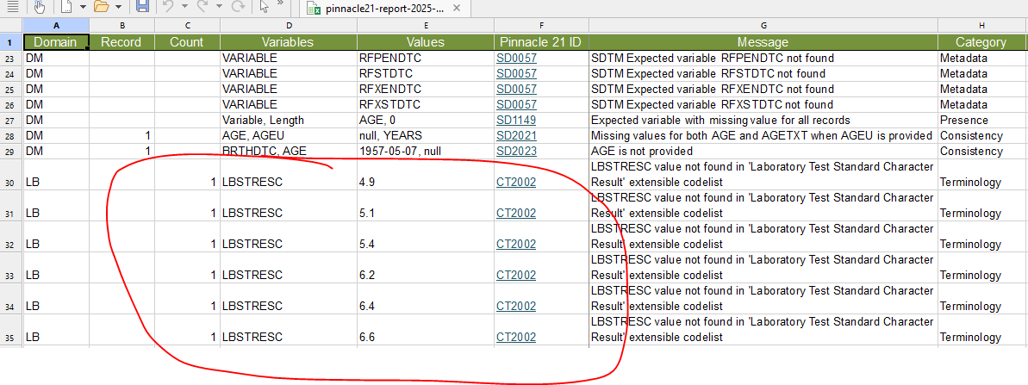Expand the toolbar overflow chevrons
This screenshot has width=1028, height=385.
(x=280, y=4)
